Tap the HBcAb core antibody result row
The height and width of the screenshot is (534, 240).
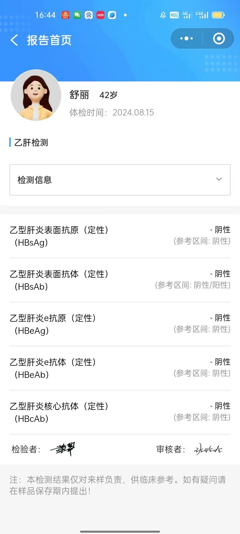point(120,412)
